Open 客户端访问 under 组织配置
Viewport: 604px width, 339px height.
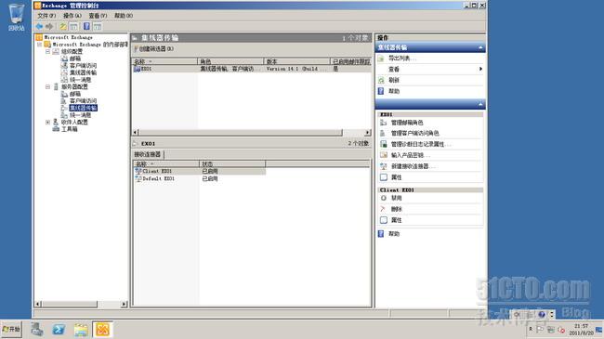click(83, 66)
